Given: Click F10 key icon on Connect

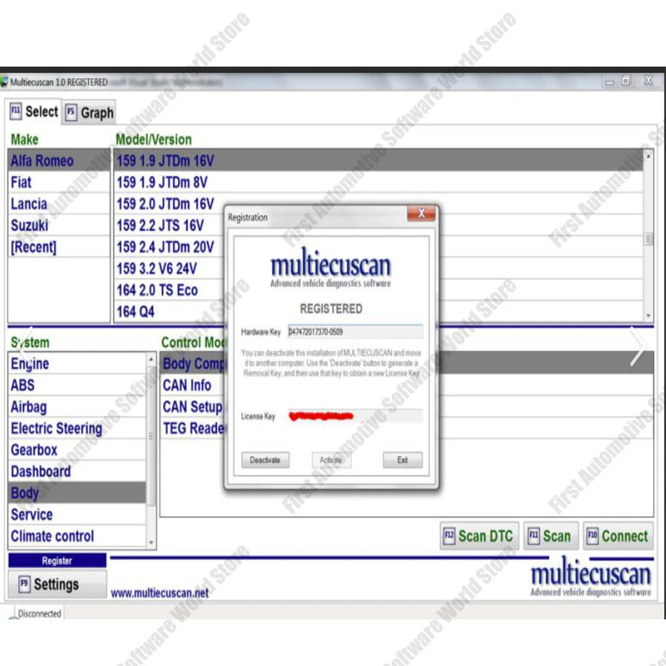Looking at the screenshot, I should click(x=593, y=535).
